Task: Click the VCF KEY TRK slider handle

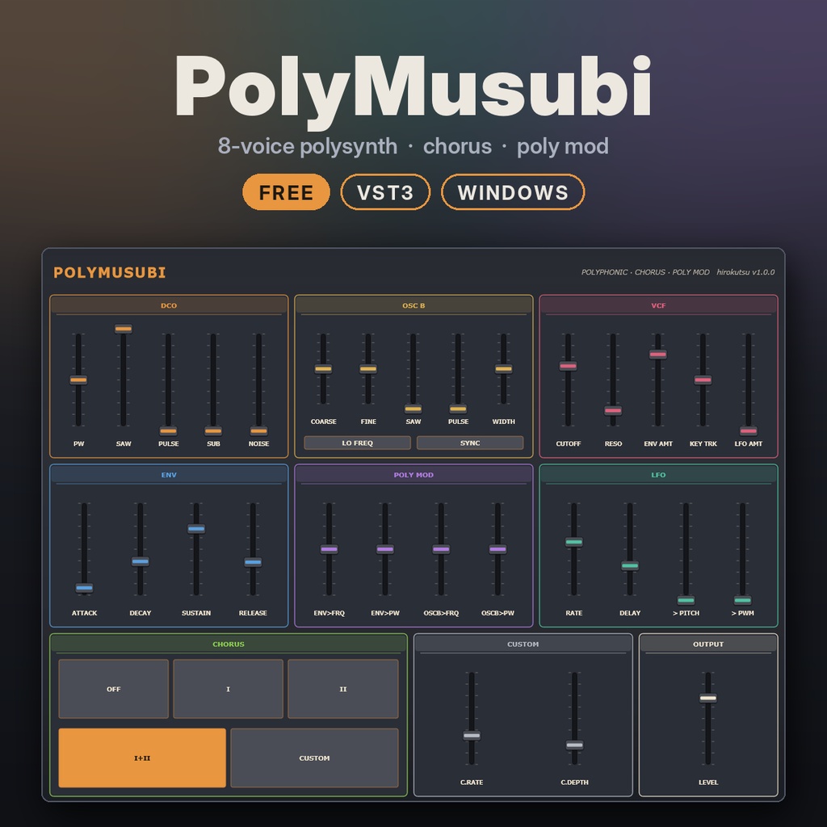Action: pyautogui.click(x=703, y=380)
